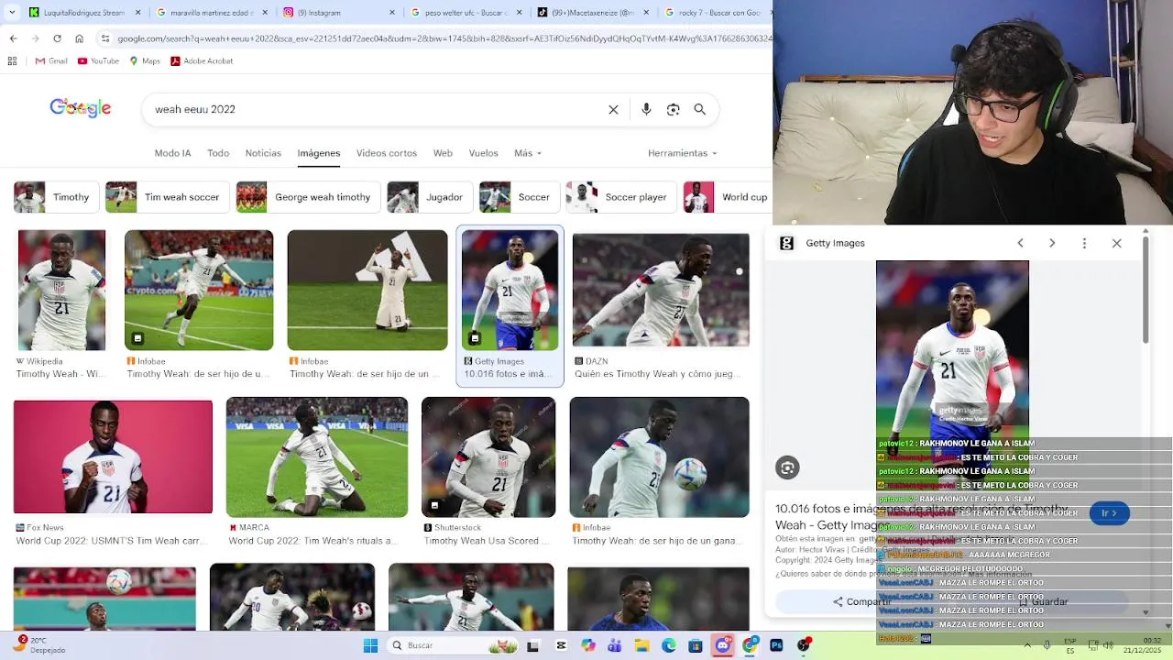Open the Wikipedia Timothy Weah image result

coord(61,290)
